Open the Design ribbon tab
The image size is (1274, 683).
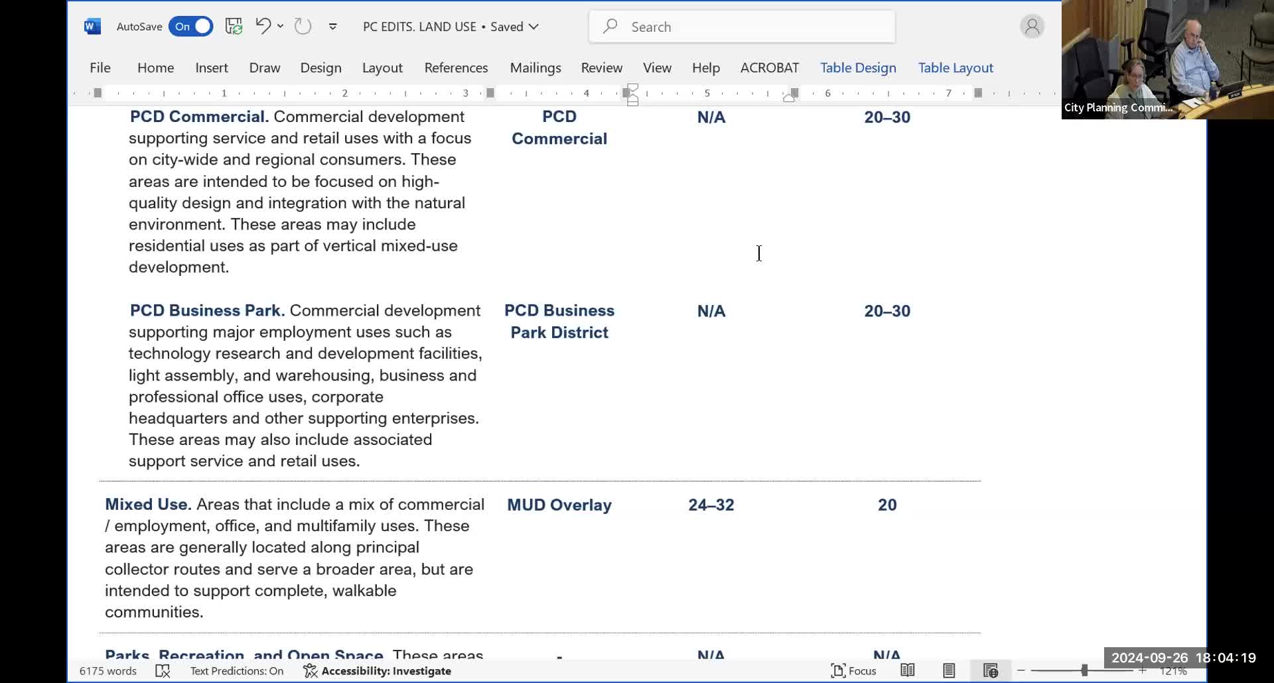pos(320,68)
